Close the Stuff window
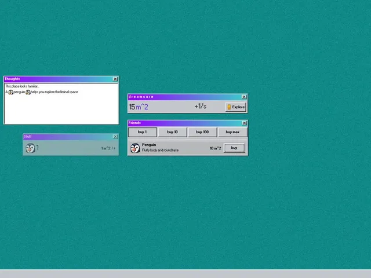371x278 pixels. (115, 137)
